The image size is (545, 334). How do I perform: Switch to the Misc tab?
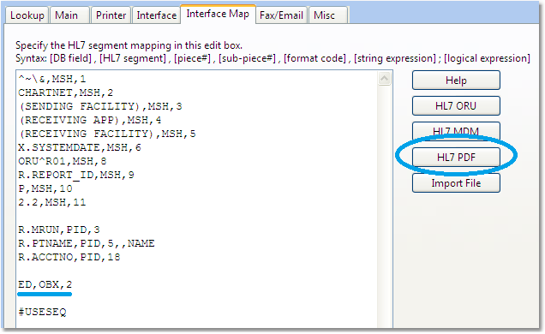click(x=327, y=15)
